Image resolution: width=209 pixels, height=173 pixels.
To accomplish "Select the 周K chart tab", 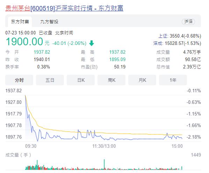I will tap(111, 80).
